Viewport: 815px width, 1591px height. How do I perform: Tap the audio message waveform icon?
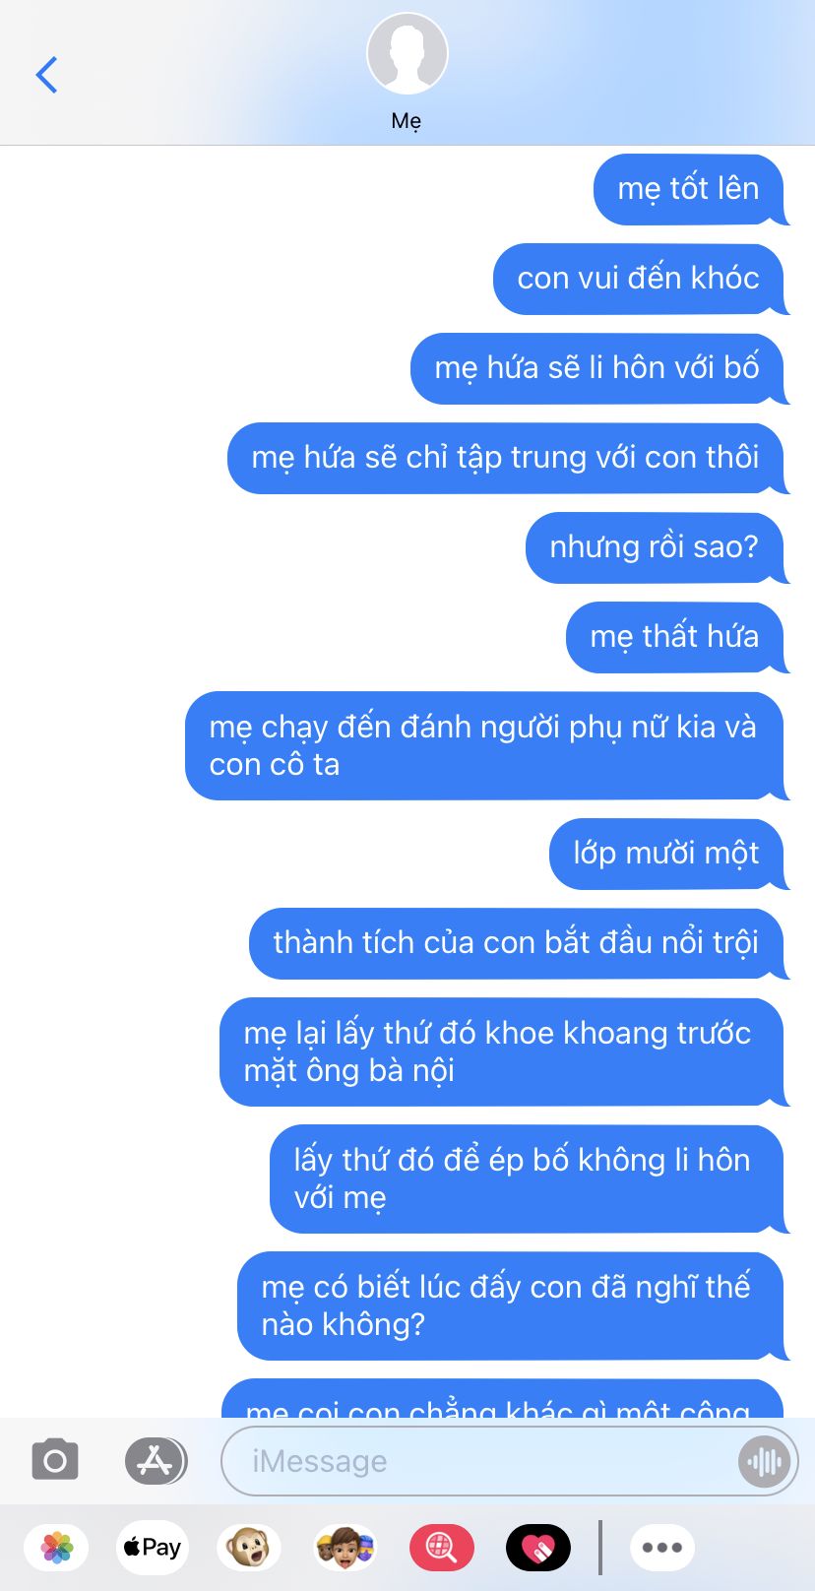pos(764,1461)
